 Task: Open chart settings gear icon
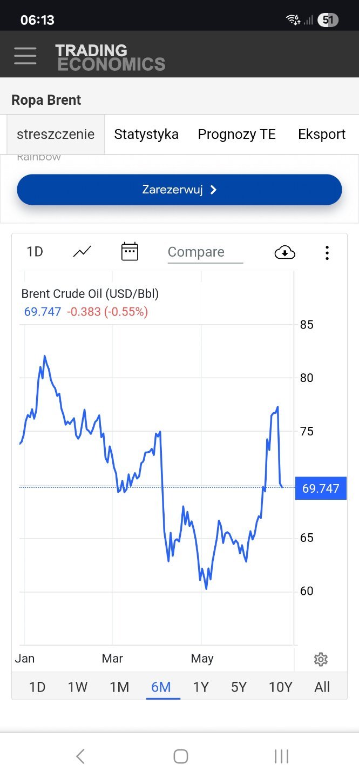(321, 659)
